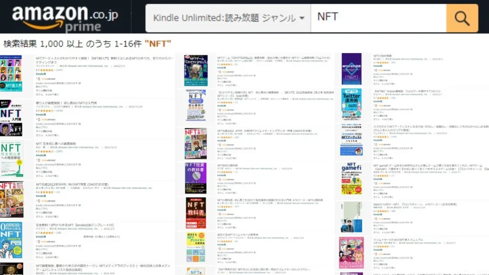Open title link NFTゲーム CRYPTOSPELLS 徹底攻略

274,58
